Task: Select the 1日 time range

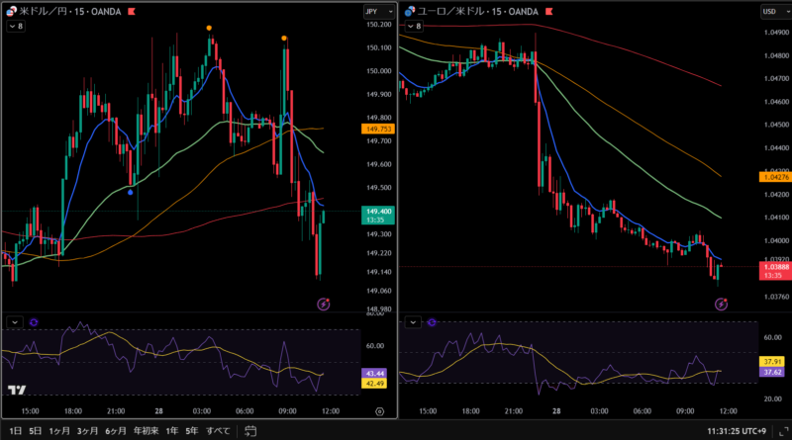Action: coord(16,431)
